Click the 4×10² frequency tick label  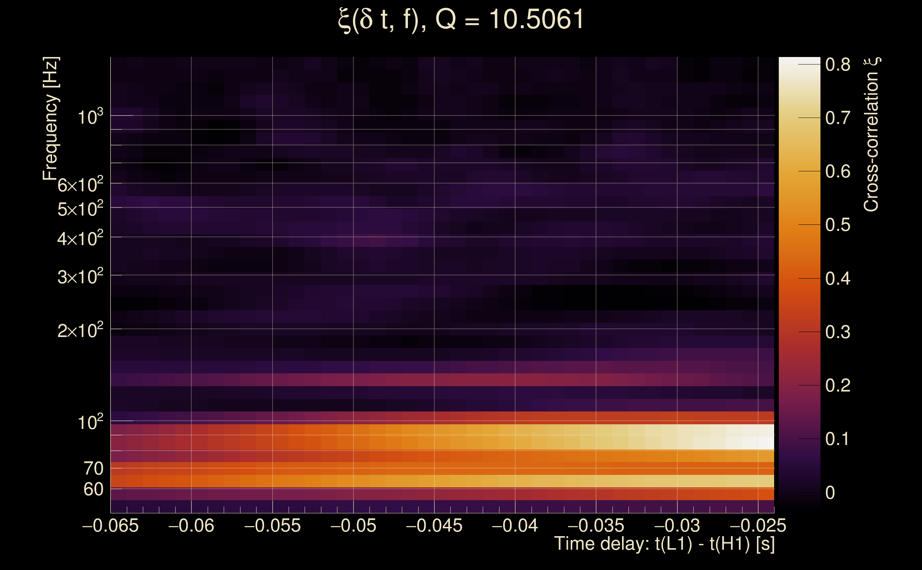[80, 239]
